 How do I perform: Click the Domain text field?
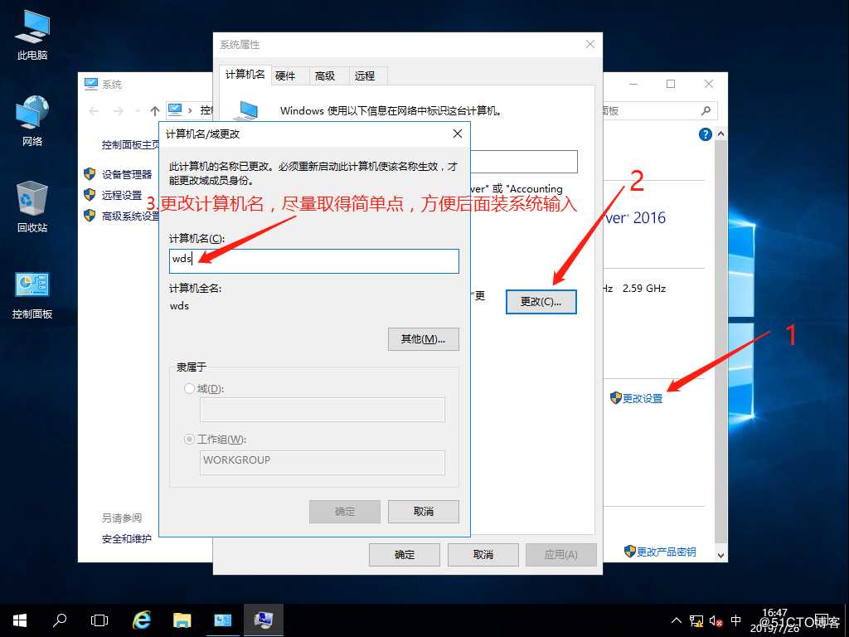click(x=323, y=410)
